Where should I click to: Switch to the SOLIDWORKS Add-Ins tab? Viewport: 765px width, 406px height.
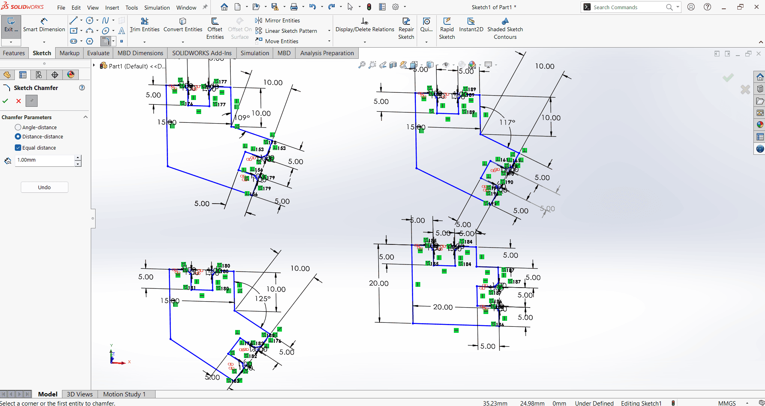click(202, 53)
